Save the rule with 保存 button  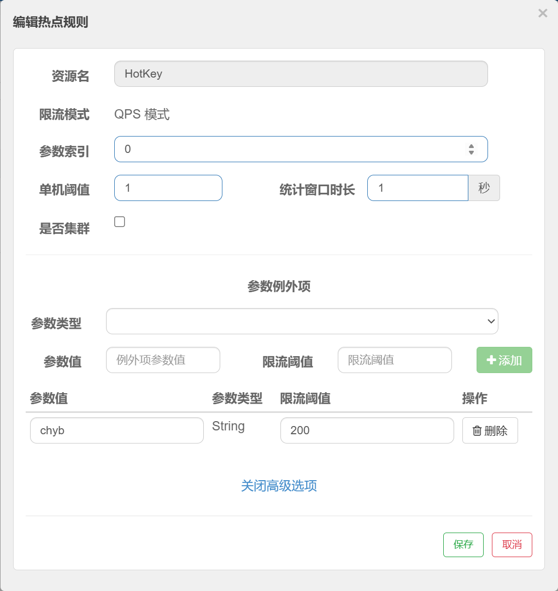coord(463,544)
